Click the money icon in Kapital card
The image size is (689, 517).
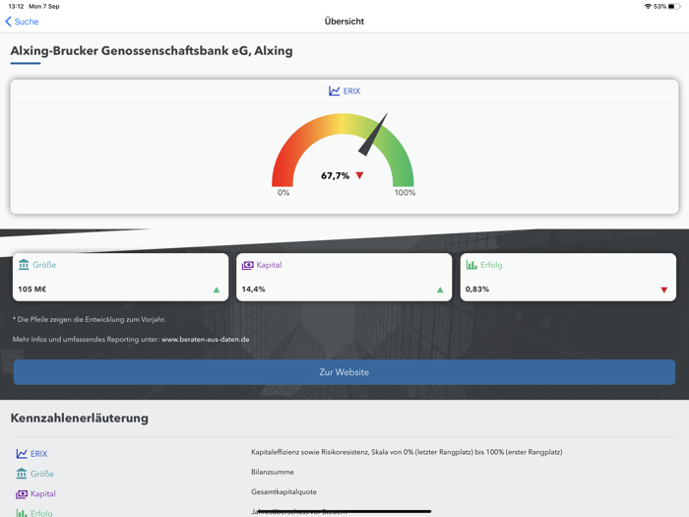(247, 265)
